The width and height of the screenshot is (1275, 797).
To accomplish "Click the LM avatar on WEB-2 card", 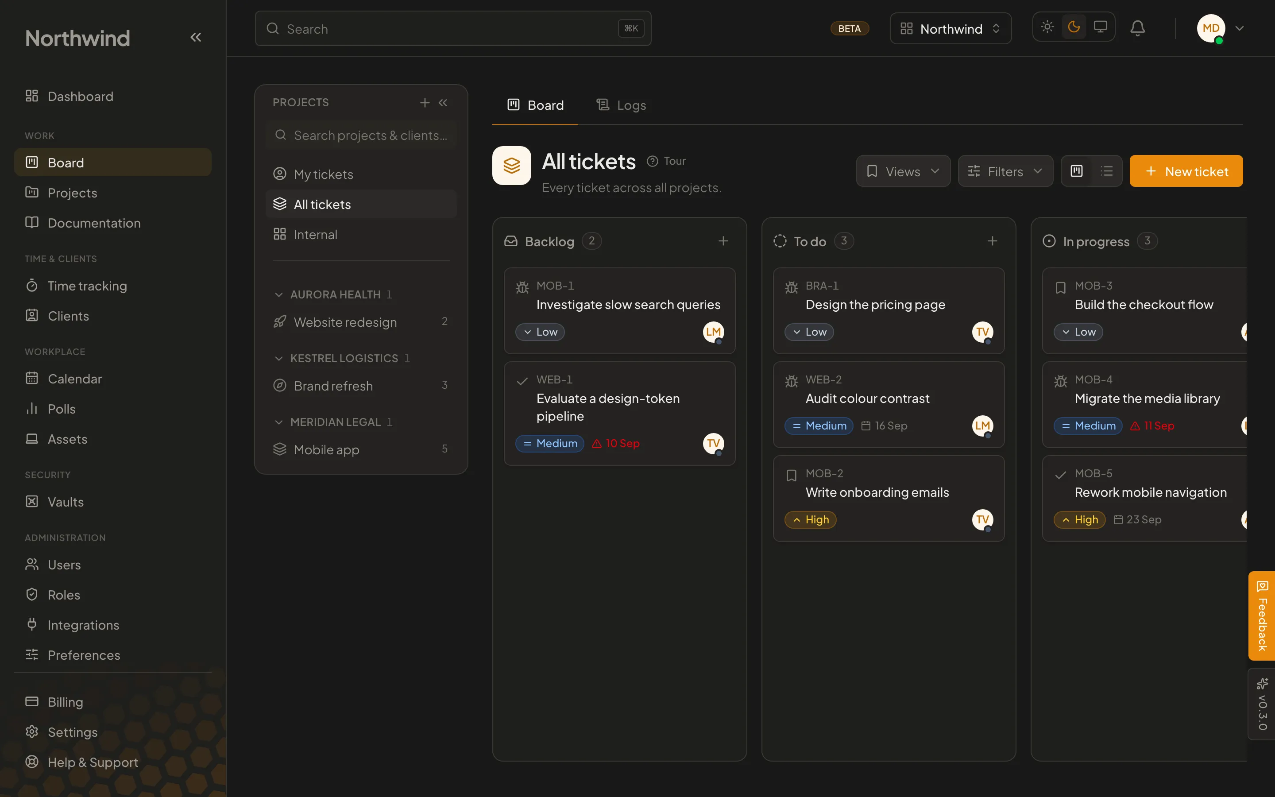I will (983, 426).
